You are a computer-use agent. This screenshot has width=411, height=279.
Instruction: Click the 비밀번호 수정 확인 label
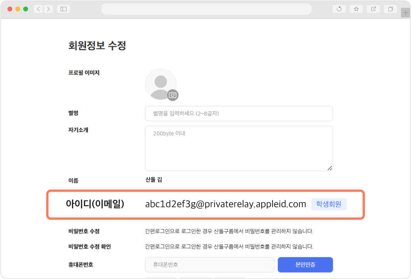coord(90,246)
